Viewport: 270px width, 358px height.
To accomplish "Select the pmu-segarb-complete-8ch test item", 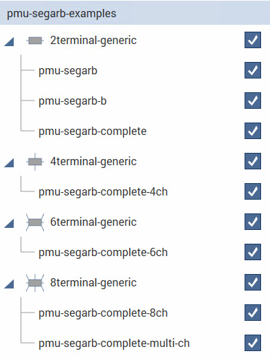I will [x=103, y=313].
